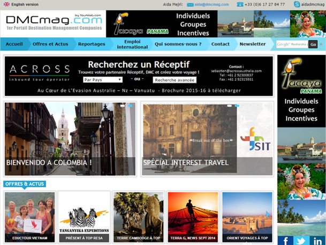Open the Accueil menu item
Screen dimensions: 326x245
coord(14,44)
